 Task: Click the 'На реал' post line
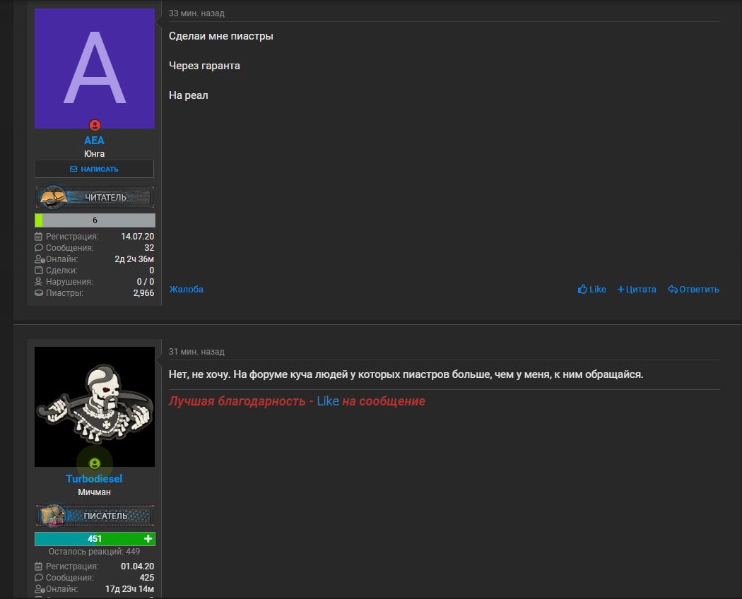pos(189,95)
